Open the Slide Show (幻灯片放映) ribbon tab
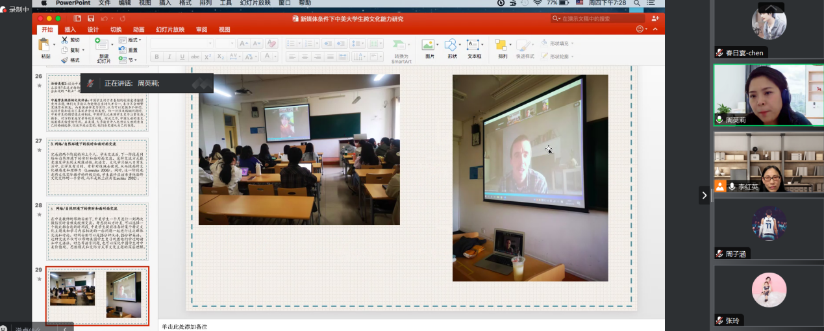The height and width of the screenshot is (331, 824). [x=170, y=29]
